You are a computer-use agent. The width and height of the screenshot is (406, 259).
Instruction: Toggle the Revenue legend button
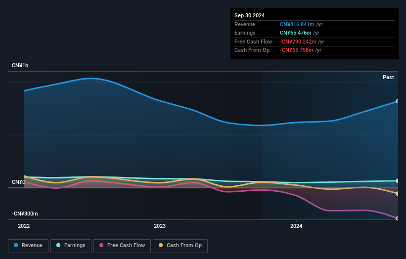click(28, 246)
